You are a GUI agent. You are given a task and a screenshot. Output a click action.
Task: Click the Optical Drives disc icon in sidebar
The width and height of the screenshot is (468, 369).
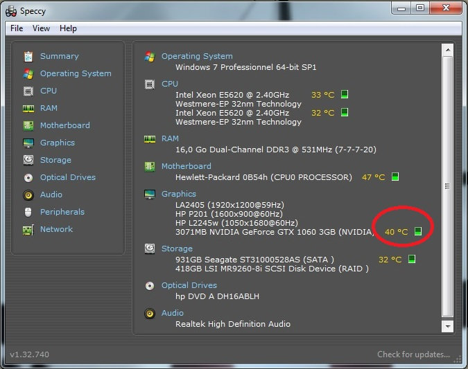(x=28, y=178)
